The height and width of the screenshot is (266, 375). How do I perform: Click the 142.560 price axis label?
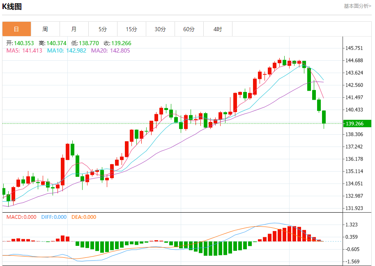[354, 85]
